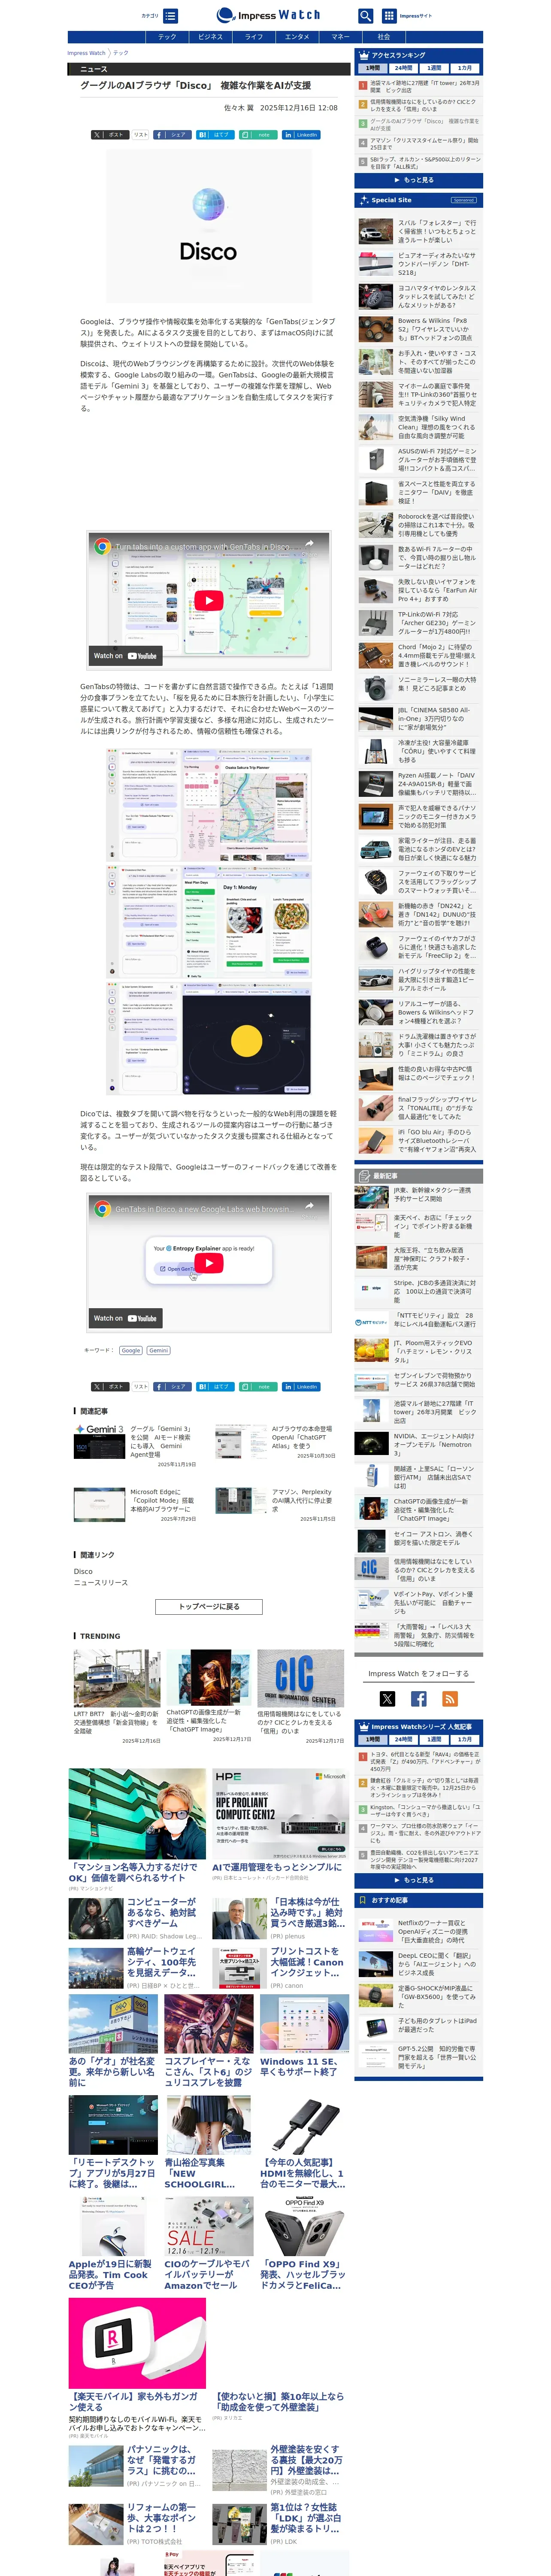
Task: Open the Disco related link
Action: click(83, 1571)
